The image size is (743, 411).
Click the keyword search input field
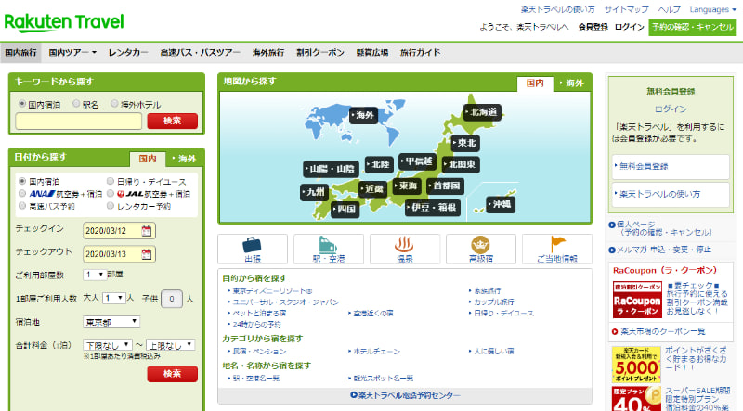pyautogui.click(x=79, y=122)
